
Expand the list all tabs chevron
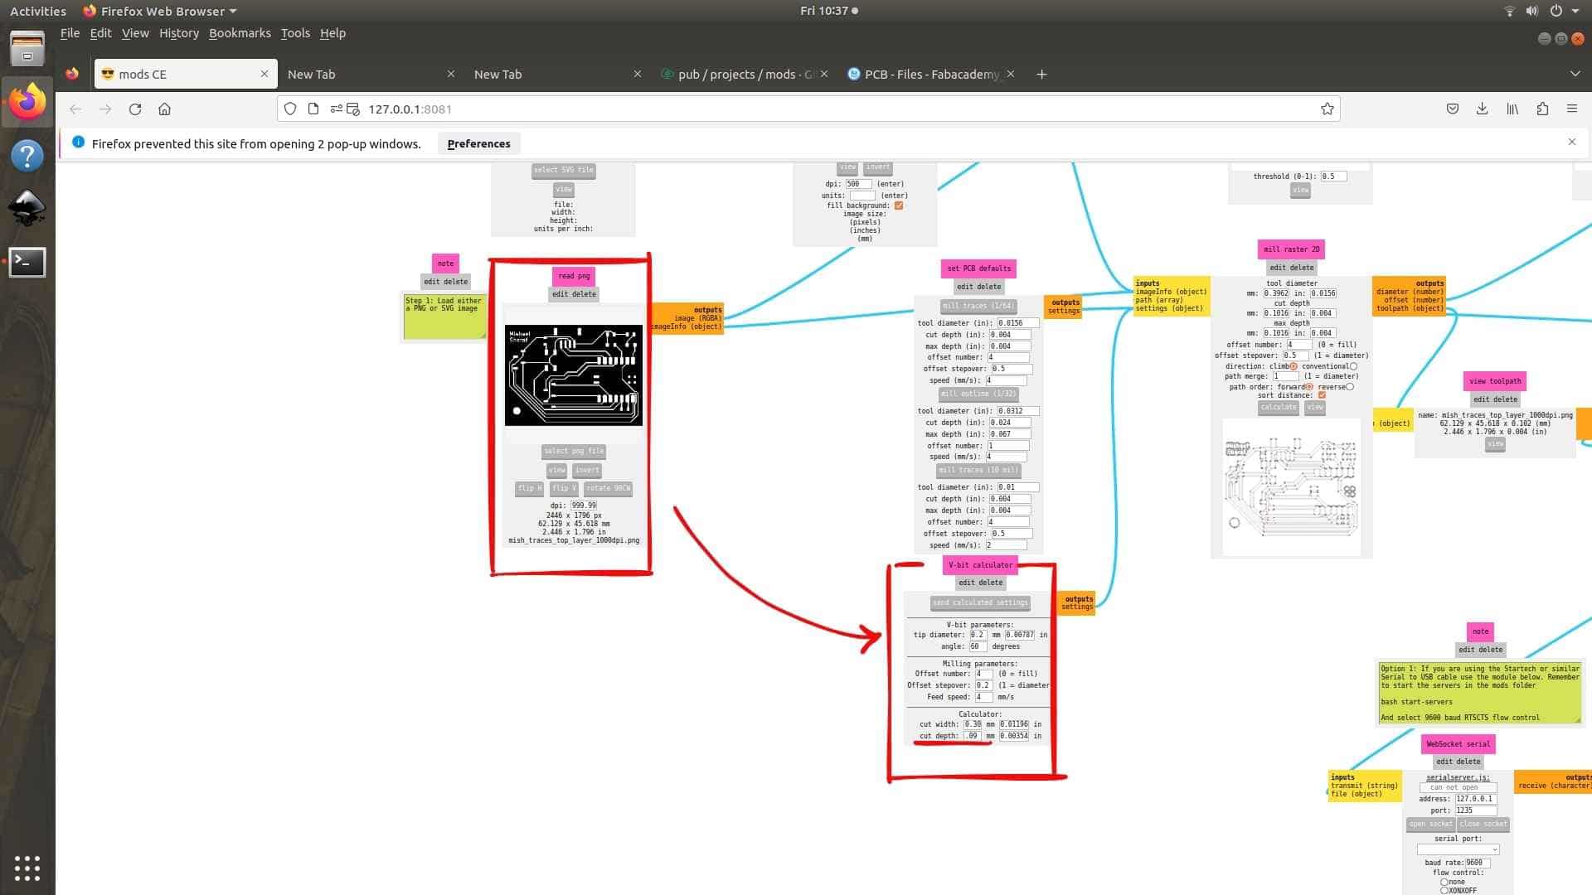pyautogui.click(x=1575, y=74)
